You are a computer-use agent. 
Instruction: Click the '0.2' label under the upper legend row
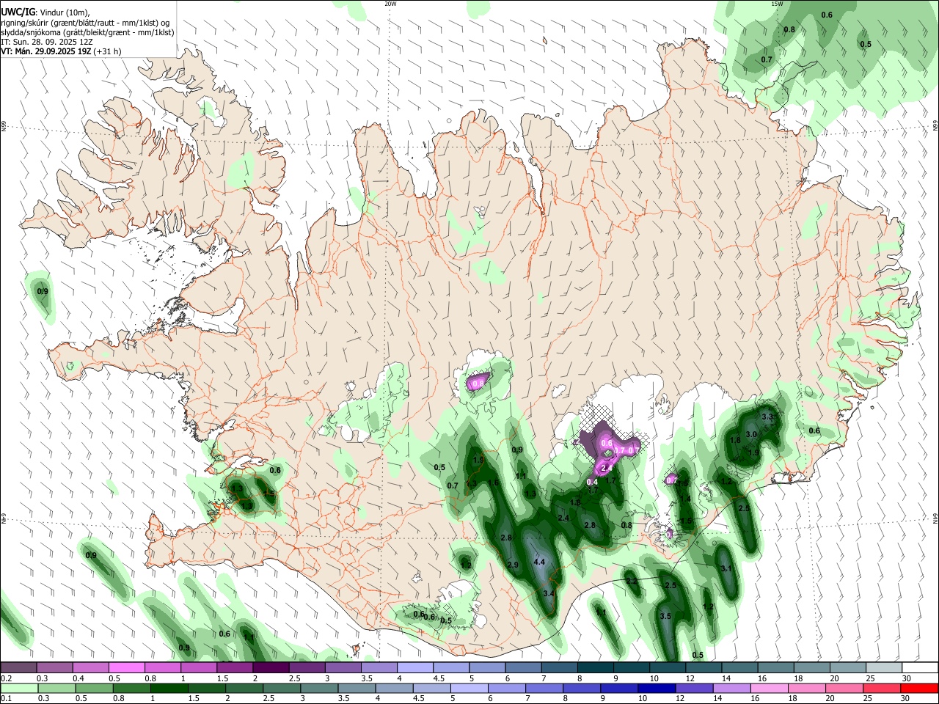tap(6, 678)
